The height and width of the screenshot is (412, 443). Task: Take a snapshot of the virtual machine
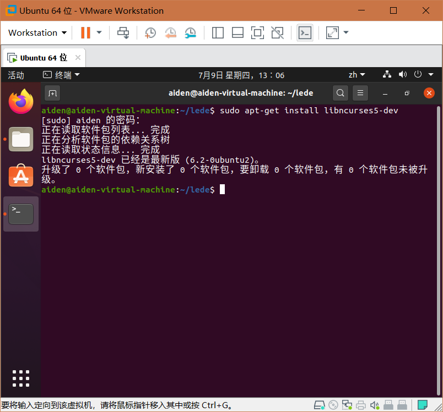pos(150,32)
